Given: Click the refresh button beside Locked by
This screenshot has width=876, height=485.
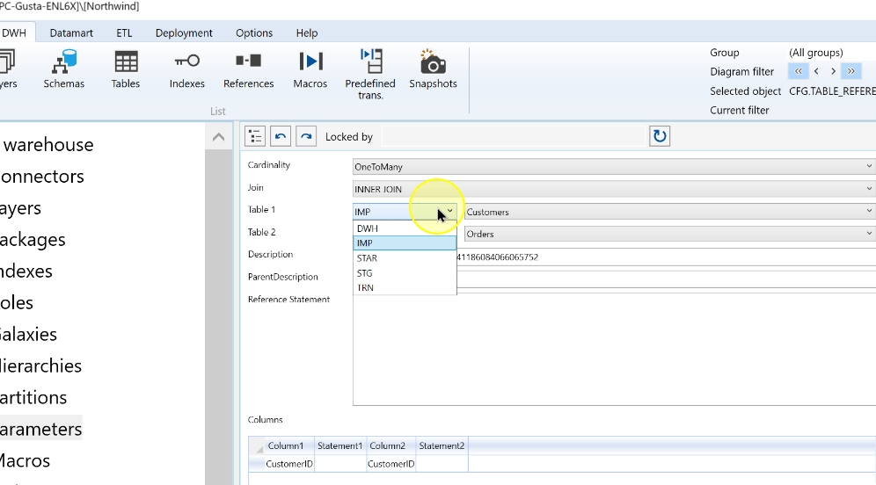Looking at the screenshot, I should (660, 136).
